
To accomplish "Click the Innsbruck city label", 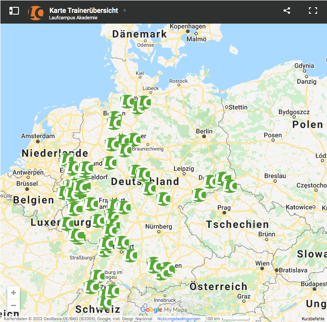I will click(x=165, y=300).
